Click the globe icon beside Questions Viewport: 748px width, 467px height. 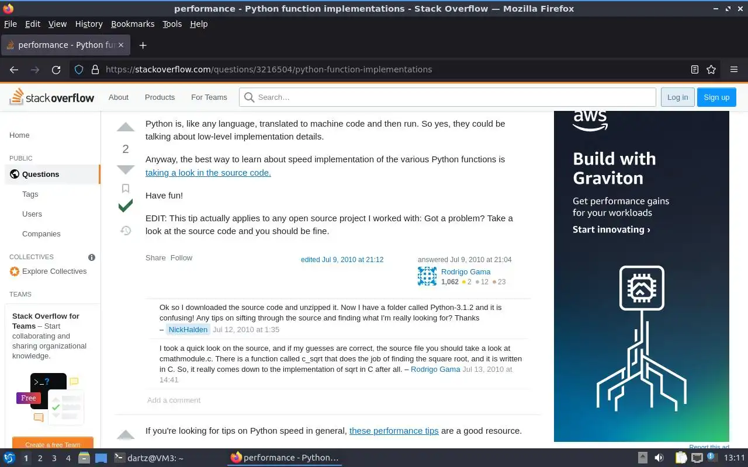[15, 174]
